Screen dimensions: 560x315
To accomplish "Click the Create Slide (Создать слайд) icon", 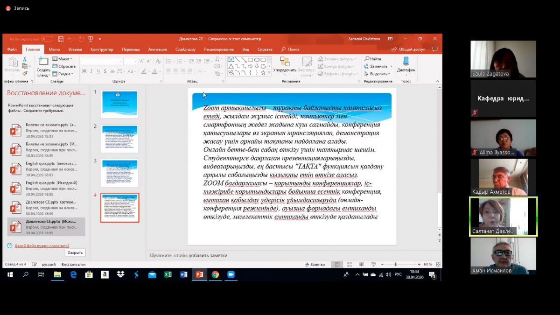I will click(43, 62).
